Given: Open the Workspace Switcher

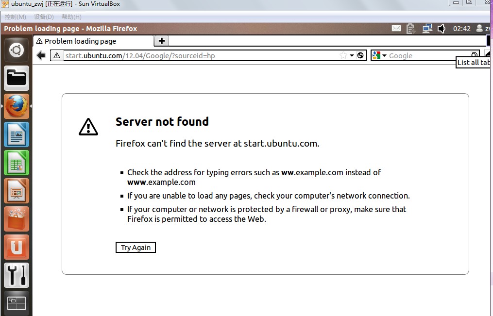Looking at the screenshot, I should point(17,303).
